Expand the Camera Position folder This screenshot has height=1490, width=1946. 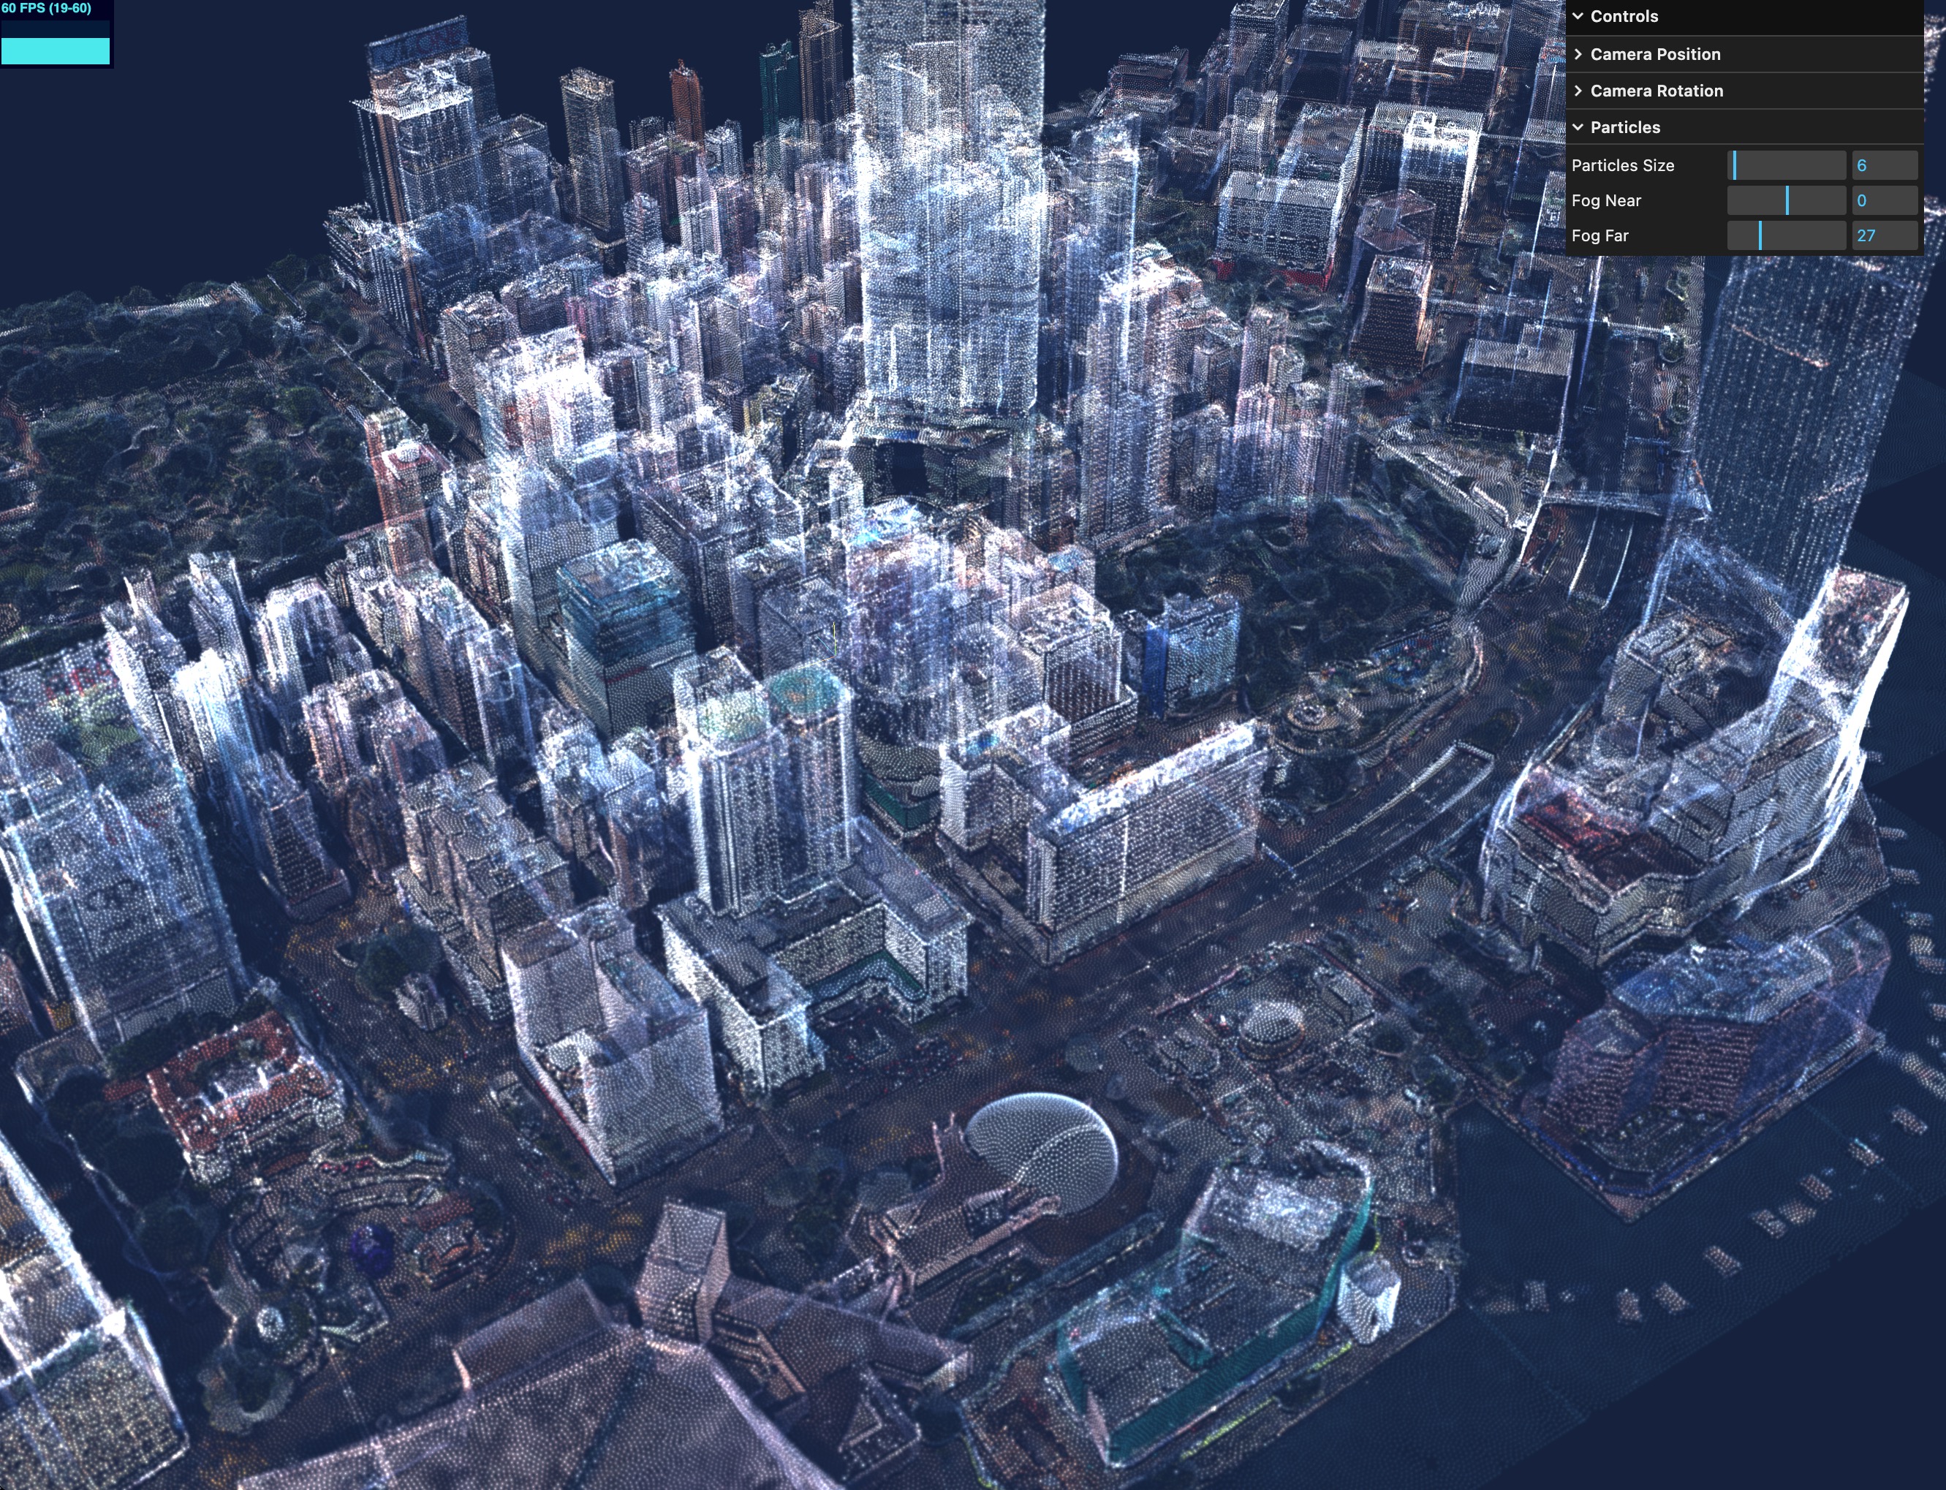[x=1654, y=54]
